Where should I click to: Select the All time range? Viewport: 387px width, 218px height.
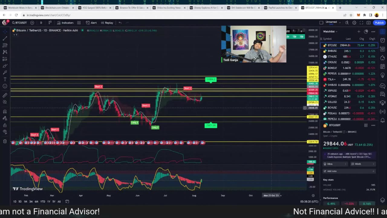59,201
